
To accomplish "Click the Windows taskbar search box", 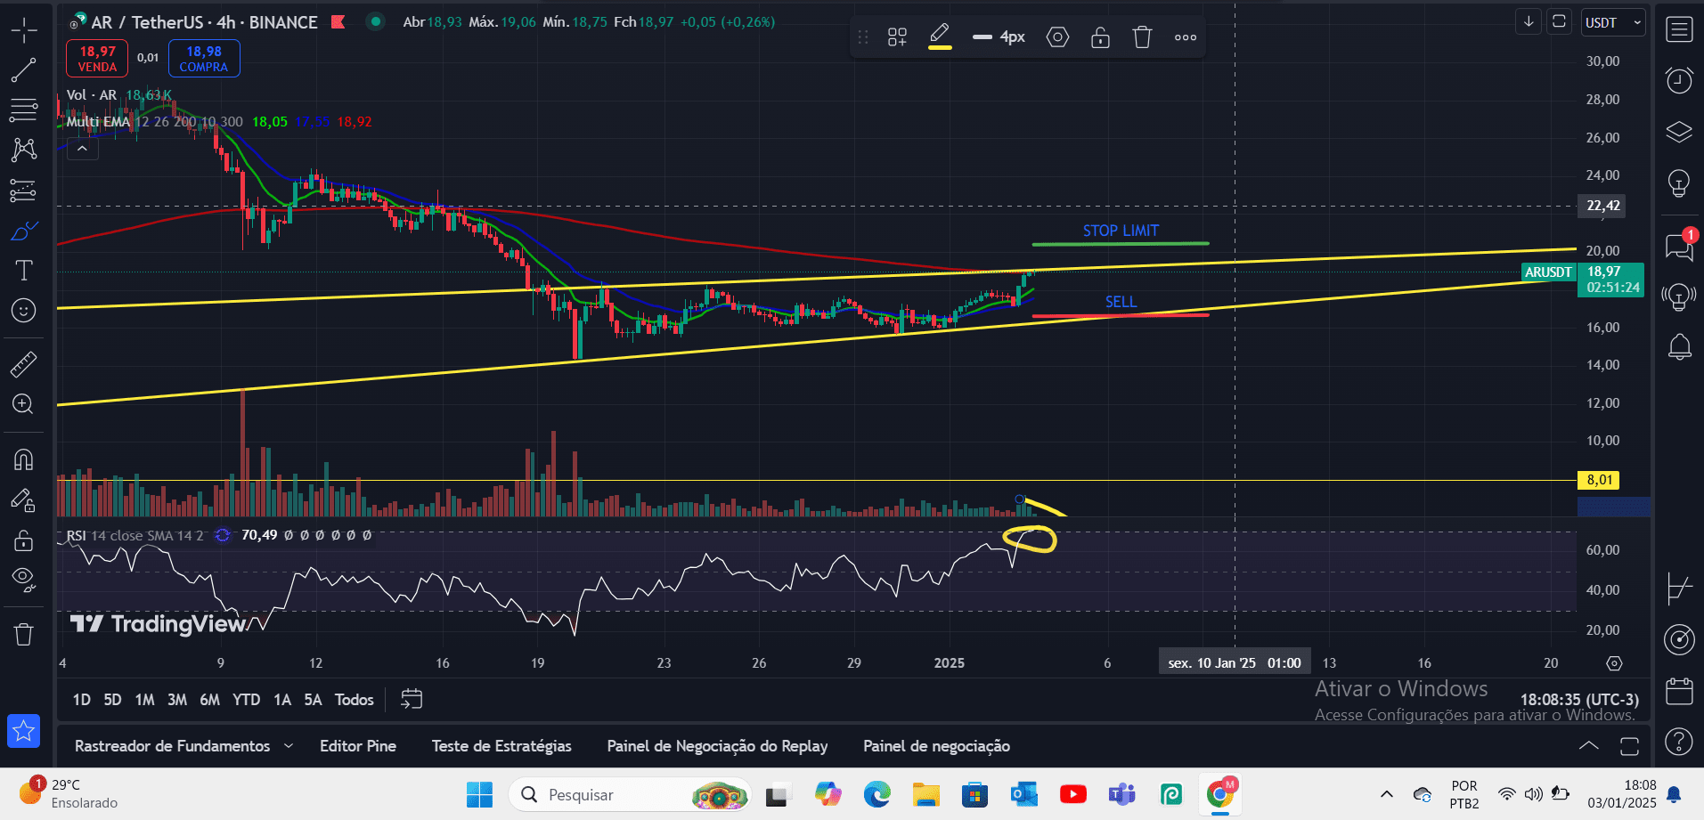I will pos(630,794).
